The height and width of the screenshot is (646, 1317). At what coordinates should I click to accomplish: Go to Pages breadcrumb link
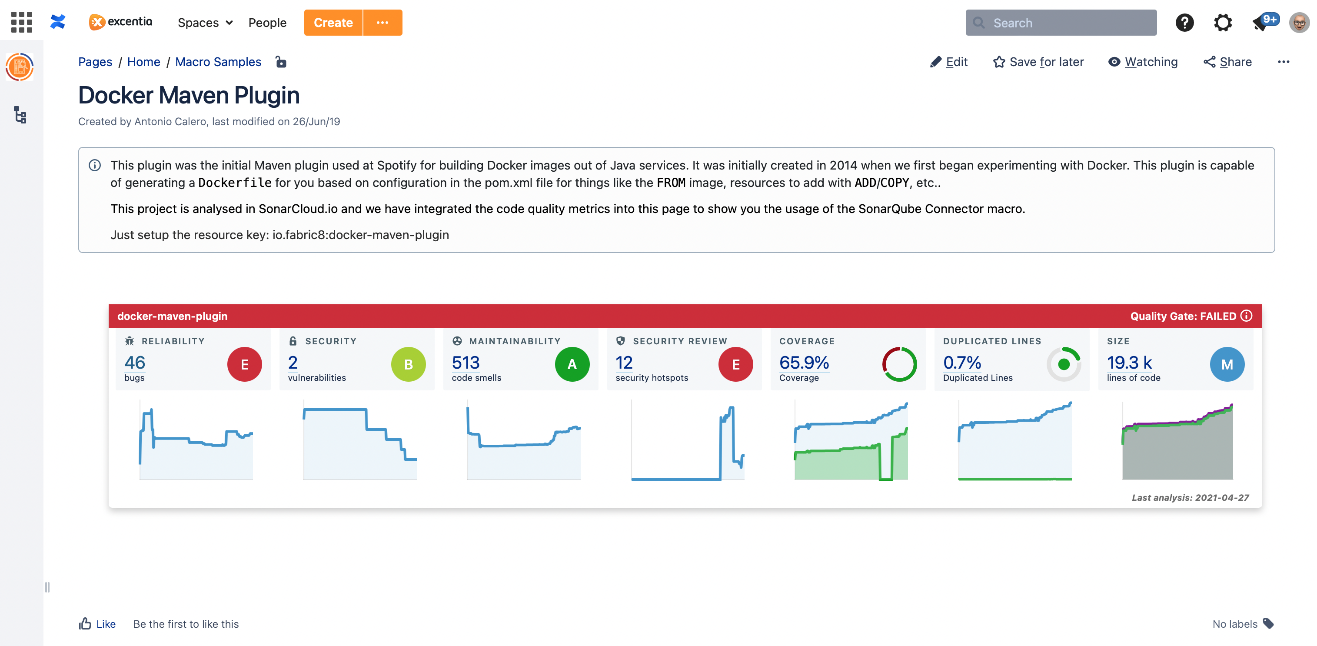(95, 62)
